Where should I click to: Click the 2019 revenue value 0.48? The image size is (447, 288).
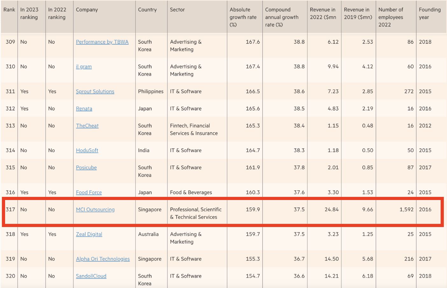point(367,126)
